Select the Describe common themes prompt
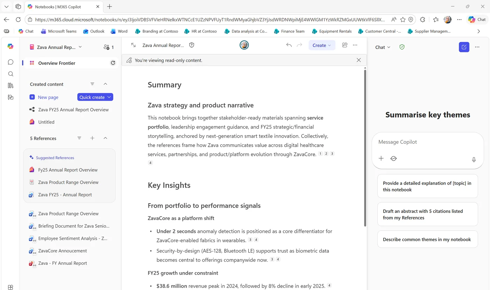The width and height of the screenshot is (490, 290). coord(427,239)
